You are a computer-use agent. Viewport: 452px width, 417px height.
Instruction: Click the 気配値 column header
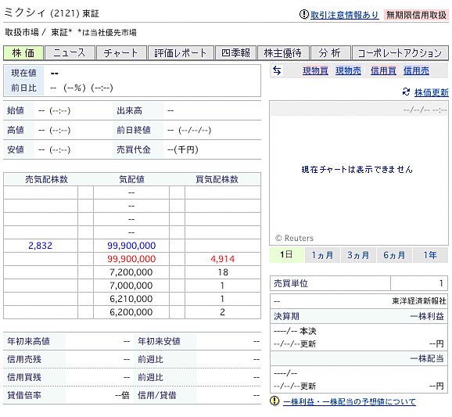click(131, 179)
